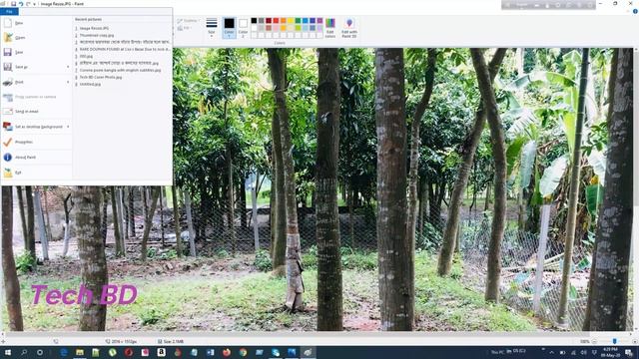Click the Paint app icon on taskbar
Viewport: 639px width, 359px height.
308,352
